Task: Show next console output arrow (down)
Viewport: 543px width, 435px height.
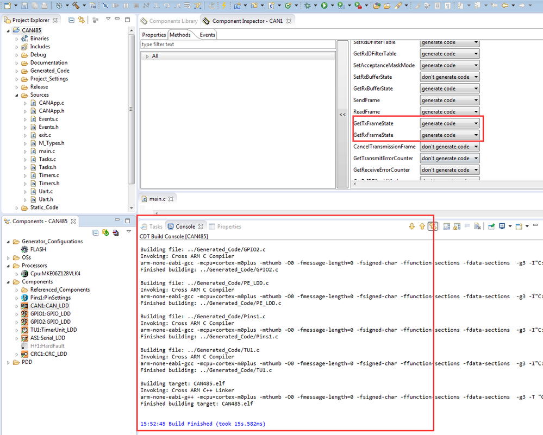Action: tap(412, 226)
